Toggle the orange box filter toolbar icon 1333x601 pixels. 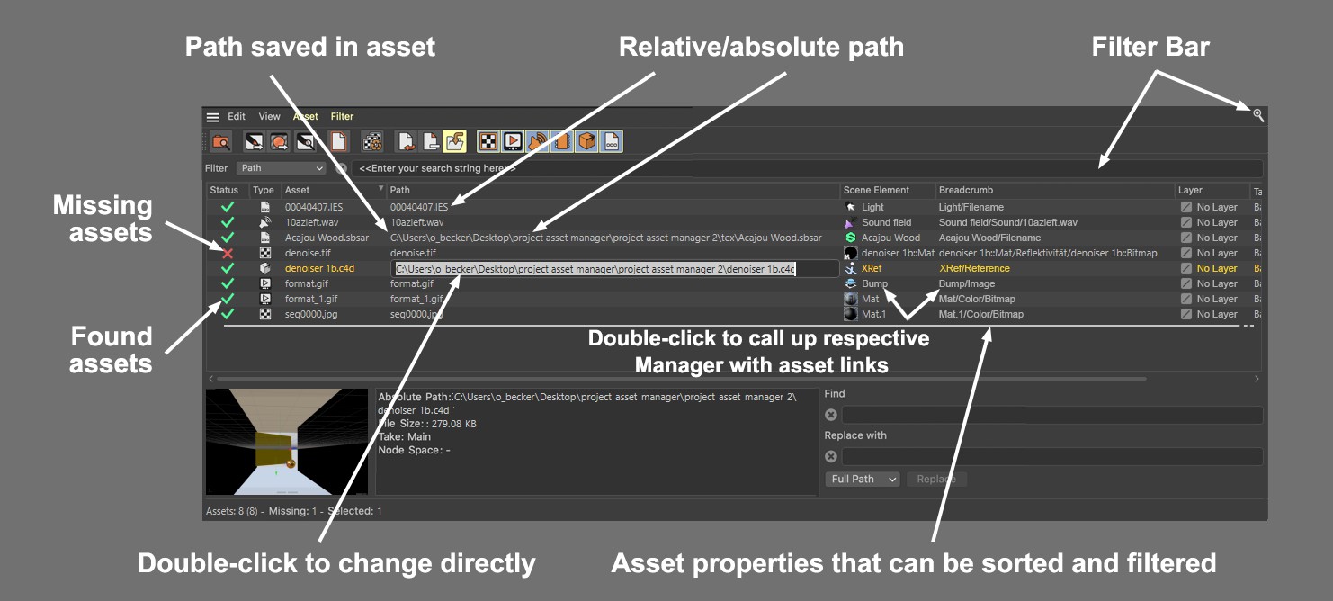(x=586, y=141)
